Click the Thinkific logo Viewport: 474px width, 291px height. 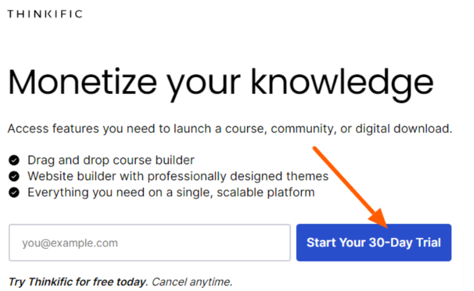45,14
